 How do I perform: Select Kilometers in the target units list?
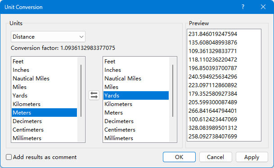pyautogui.click(x=136, y=104)
